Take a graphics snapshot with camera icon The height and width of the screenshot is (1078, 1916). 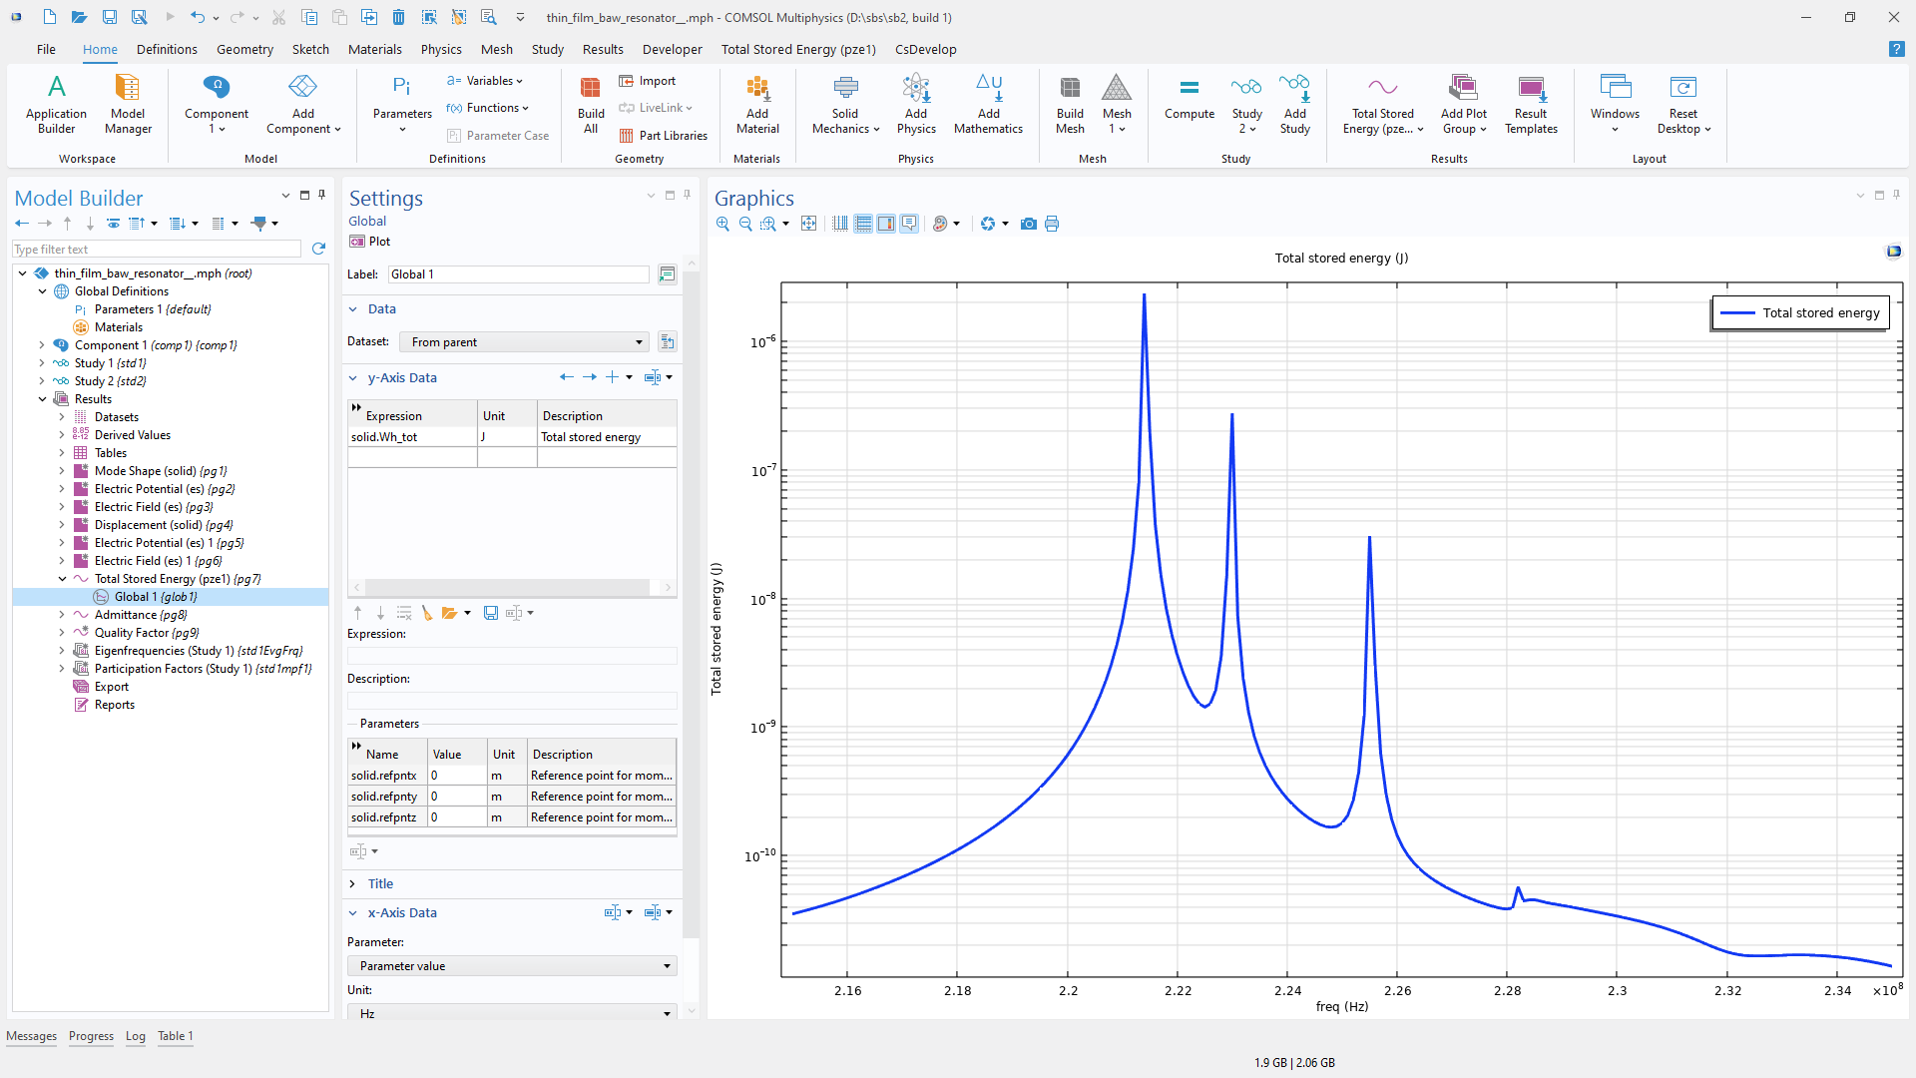[1028, 224]
